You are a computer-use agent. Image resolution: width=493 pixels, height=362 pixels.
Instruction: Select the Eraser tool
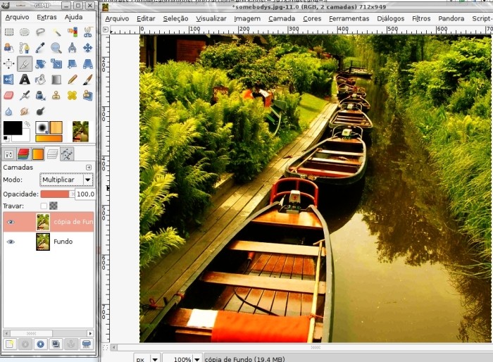8,95
